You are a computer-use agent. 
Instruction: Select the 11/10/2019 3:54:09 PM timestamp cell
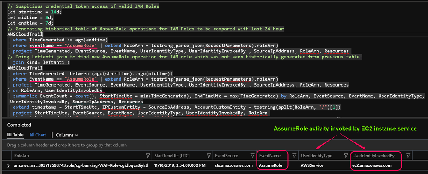click(x=180, y=165)
